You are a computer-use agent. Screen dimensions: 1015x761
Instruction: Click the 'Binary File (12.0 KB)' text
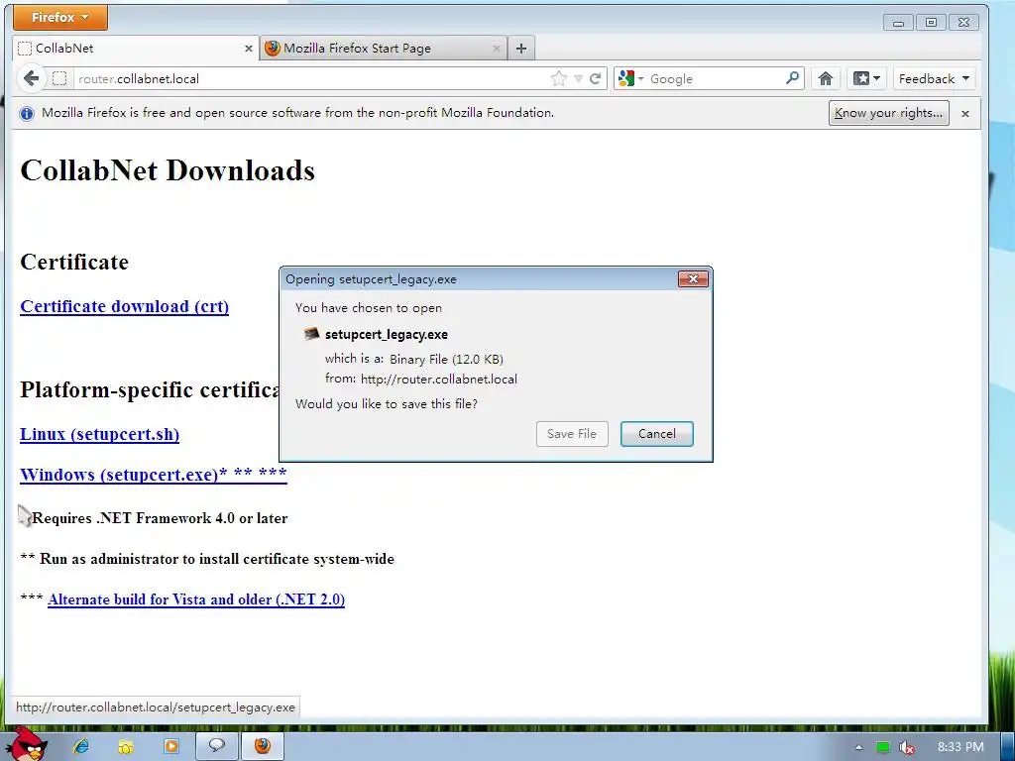pyautogui.click(x=447, y=359)
